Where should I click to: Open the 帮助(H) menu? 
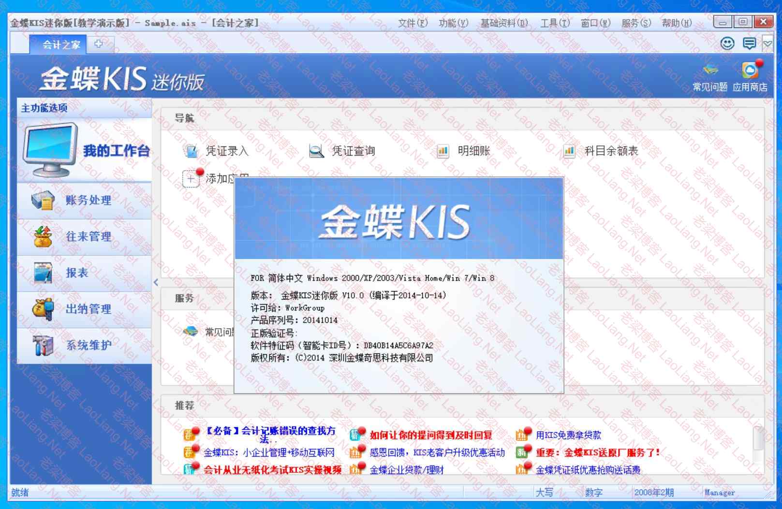tap(677, 23)
